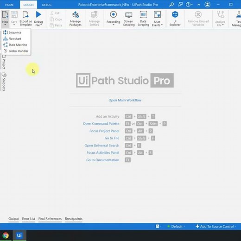Image resolution: width=241 pixels, height=241 pixels.
Task: Click Focus Activities Panel link
Action: click(103, 152)
